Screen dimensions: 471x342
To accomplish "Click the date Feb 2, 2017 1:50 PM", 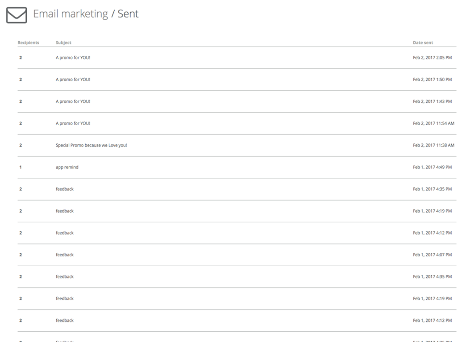I will tap(432, 80).
